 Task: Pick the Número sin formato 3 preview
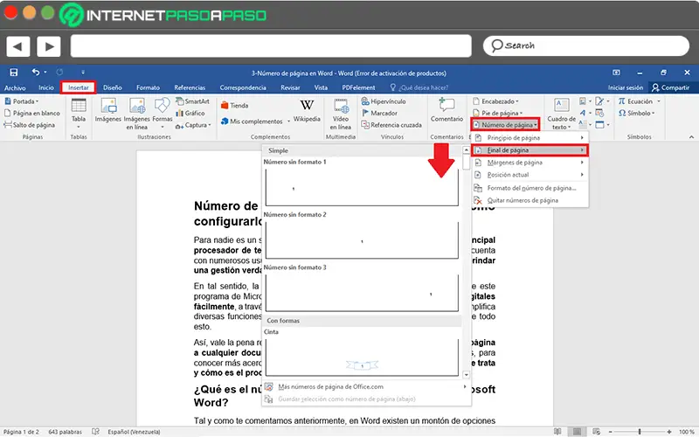pyautogui.click(x=362, y=292)
